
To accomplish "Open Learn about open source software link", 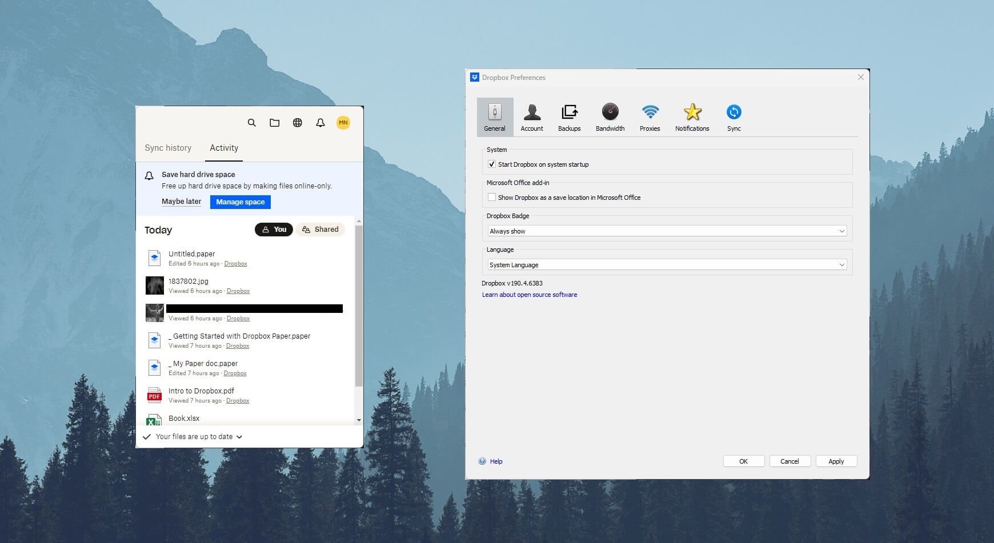I will [530, 295].
